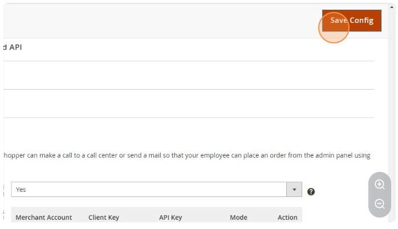Click the Save Config button
398x229 pixels.
[x=352, y=21]
